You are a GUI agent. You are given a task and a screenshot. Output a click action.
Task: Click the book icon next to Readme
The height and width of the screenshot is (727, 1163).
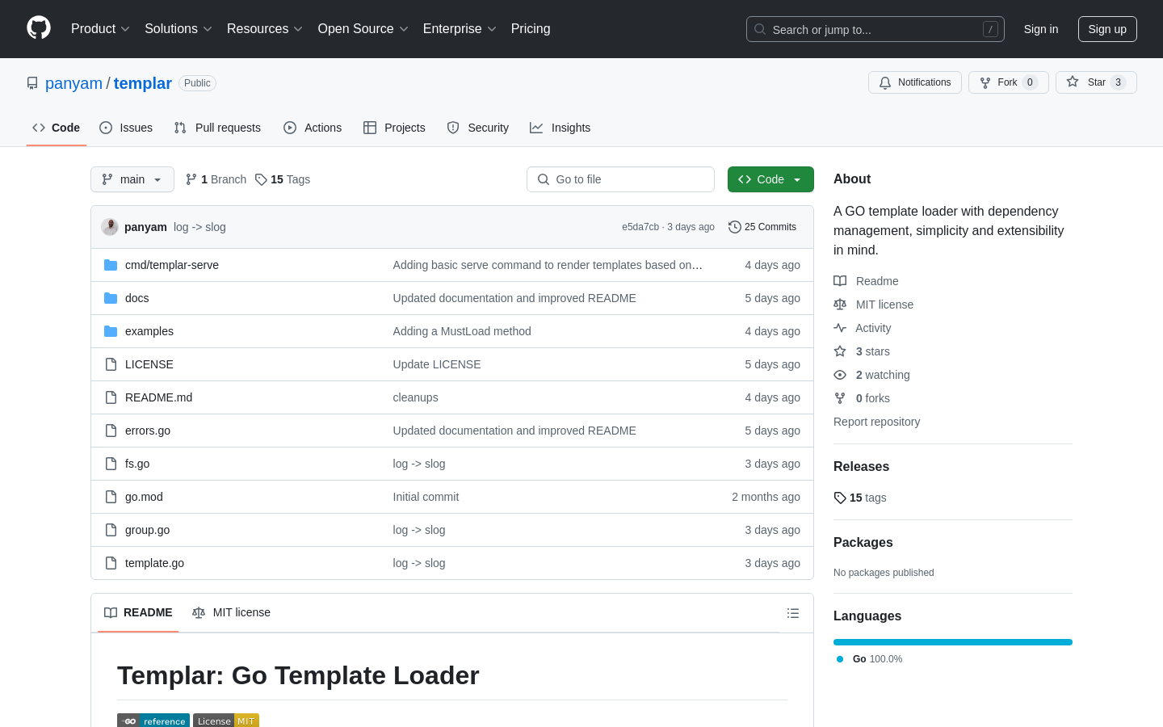click(x=840, y=281)
